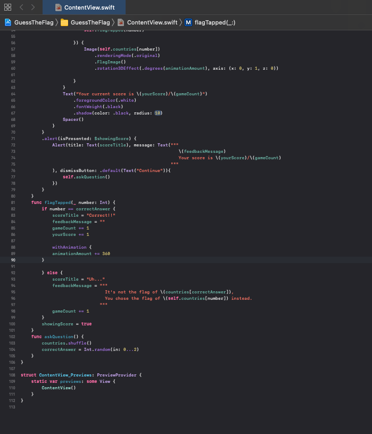
Task: Click the highlighted radius value 10
Action: (158, 113)
